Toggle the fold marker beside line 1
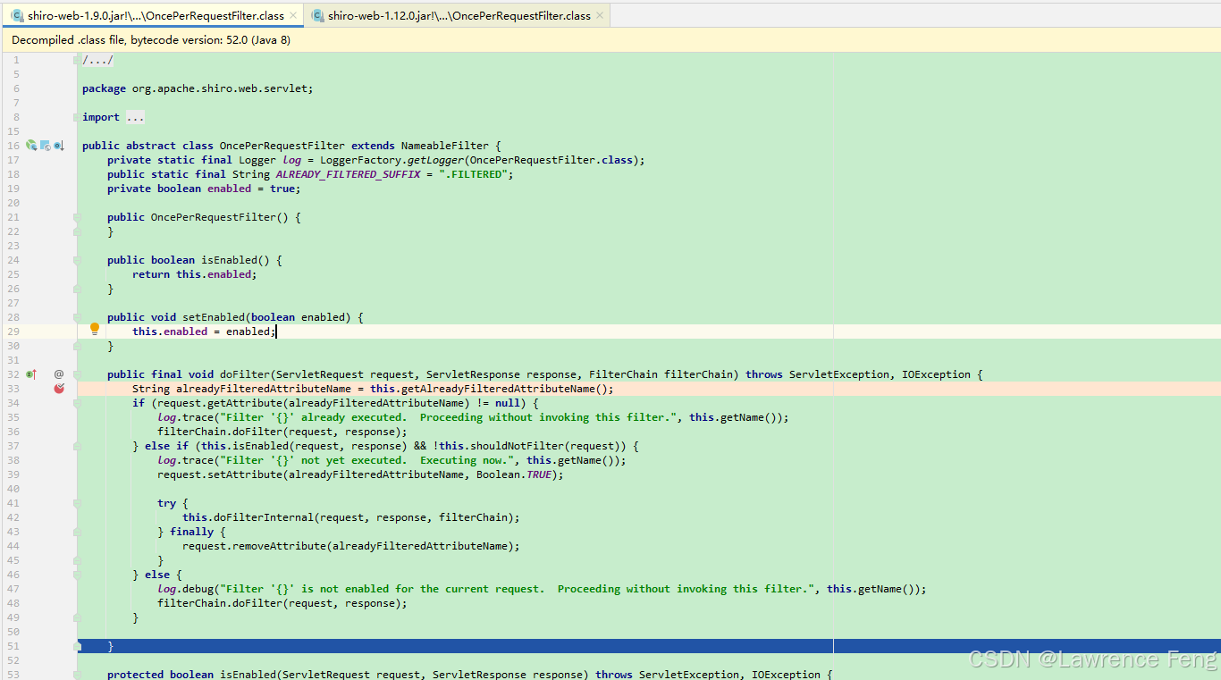 pos(77,60)
